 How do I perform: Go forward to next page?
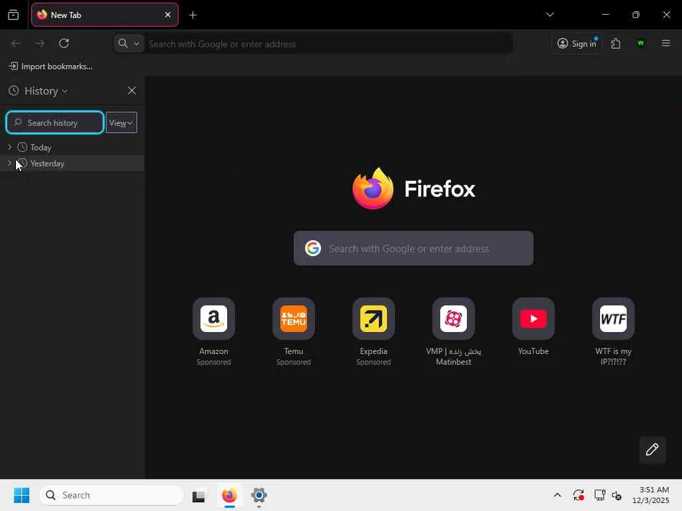(x=39, y=43)
